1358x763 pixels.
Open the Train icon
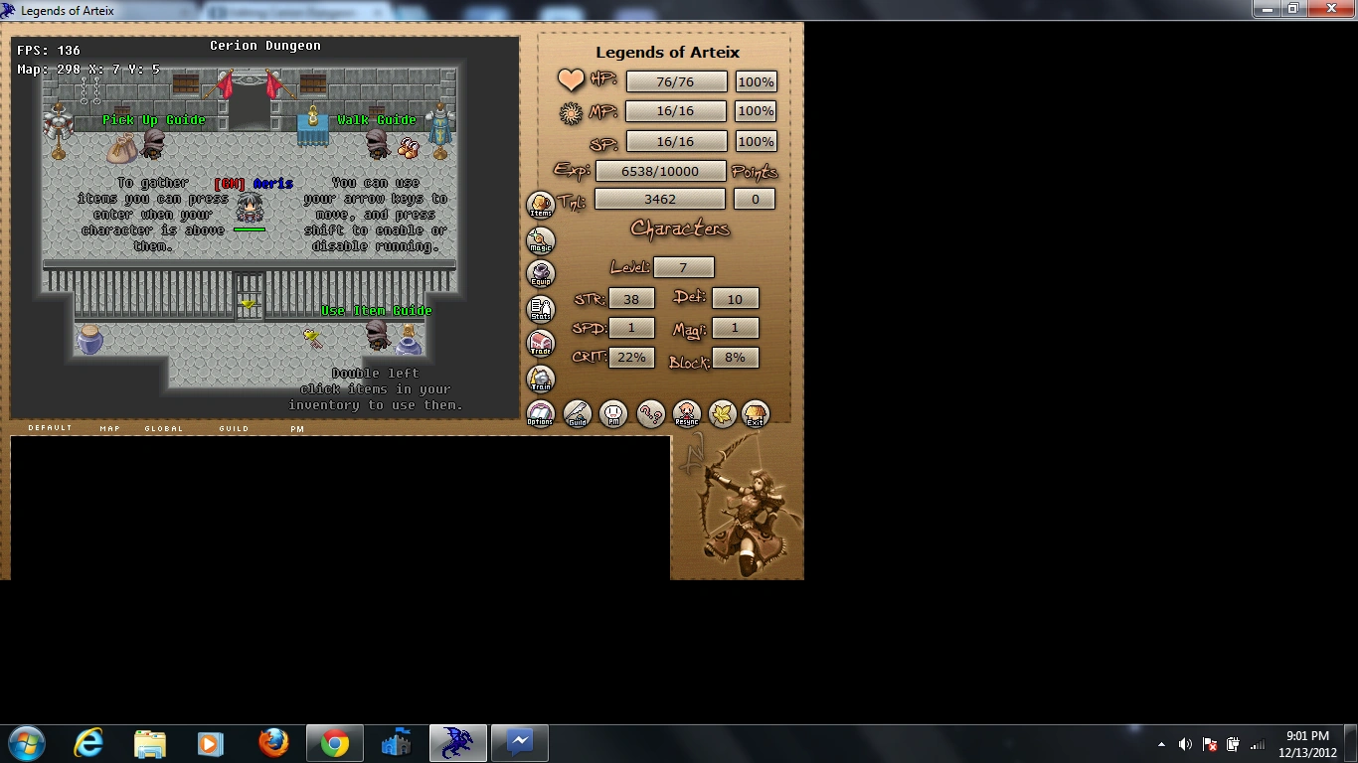[x=541, y=380]
